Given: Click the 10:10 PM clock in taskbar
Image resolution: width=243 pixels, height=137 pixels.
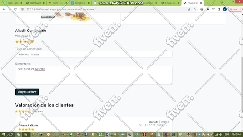Looking at the screenshot, I should click(236, 135).
